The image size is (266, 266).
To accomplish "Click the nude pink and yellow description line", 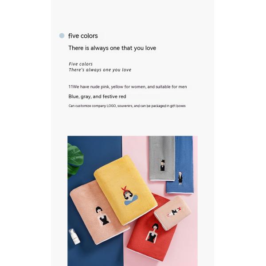I will click(x=128, y=87).
